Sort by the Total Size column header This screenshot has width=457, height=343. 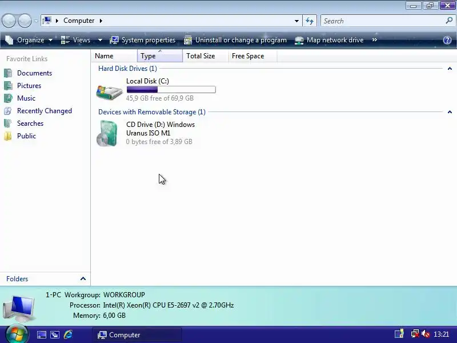click(205, 55)
